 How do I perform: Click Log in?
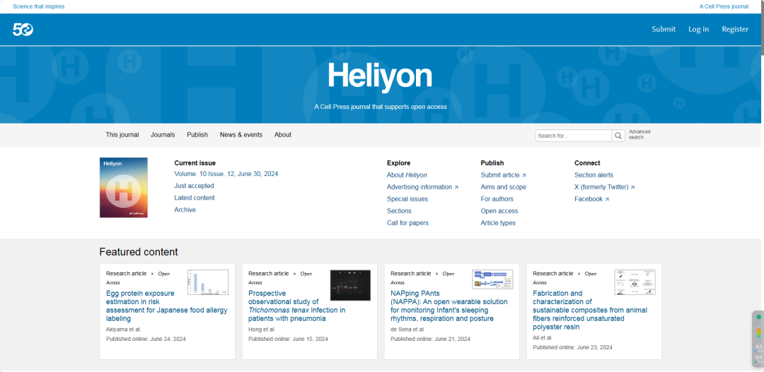699,29
